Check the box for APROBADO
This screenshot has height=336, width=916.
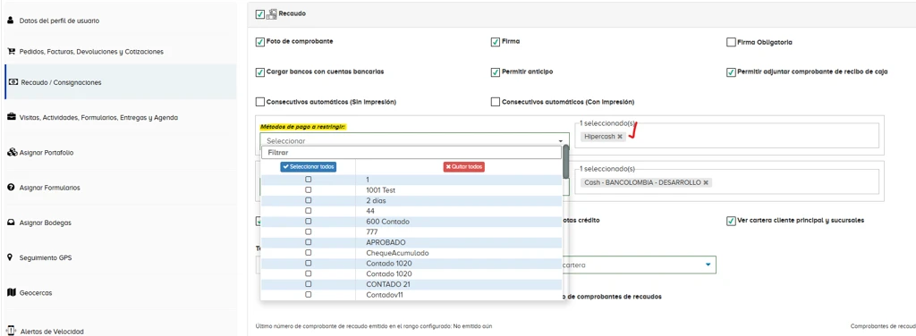click(308, 242)
